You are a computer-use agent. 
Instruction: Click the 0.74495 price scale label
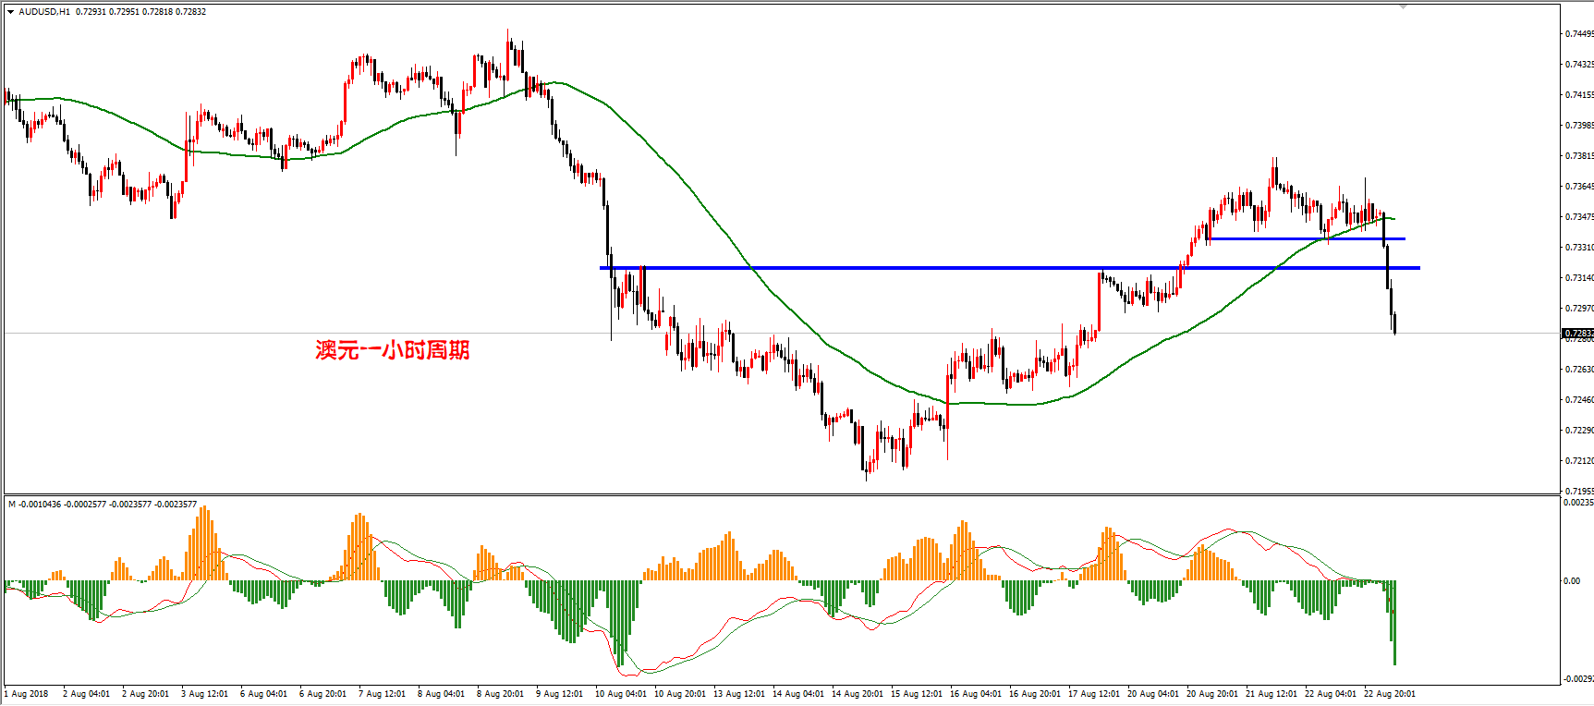point(1578,34)
